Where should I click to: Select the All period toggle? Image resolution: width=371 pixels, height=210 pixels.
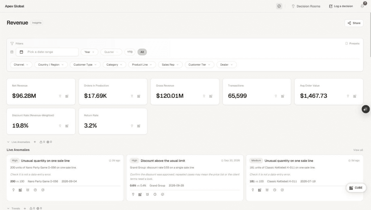(x=142, y=52)
